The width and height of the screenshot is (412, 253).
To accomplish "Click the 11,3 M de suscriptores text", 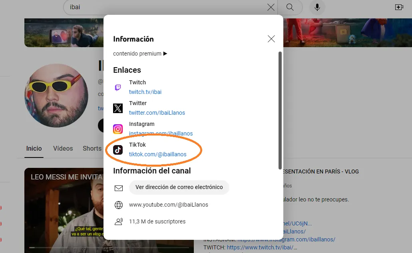I will tap(157, 221).
